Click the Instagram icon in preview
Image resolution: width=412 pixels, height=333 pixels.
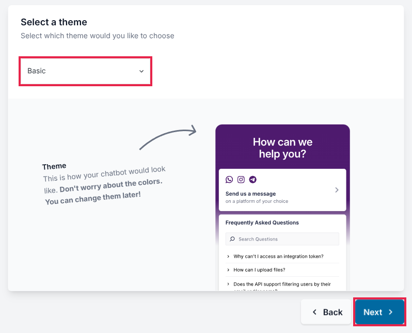(x=241, y=180)
